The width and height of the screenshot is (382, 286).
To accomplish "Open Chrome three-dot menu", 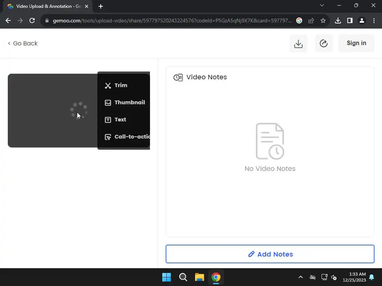I will (374, 21).
